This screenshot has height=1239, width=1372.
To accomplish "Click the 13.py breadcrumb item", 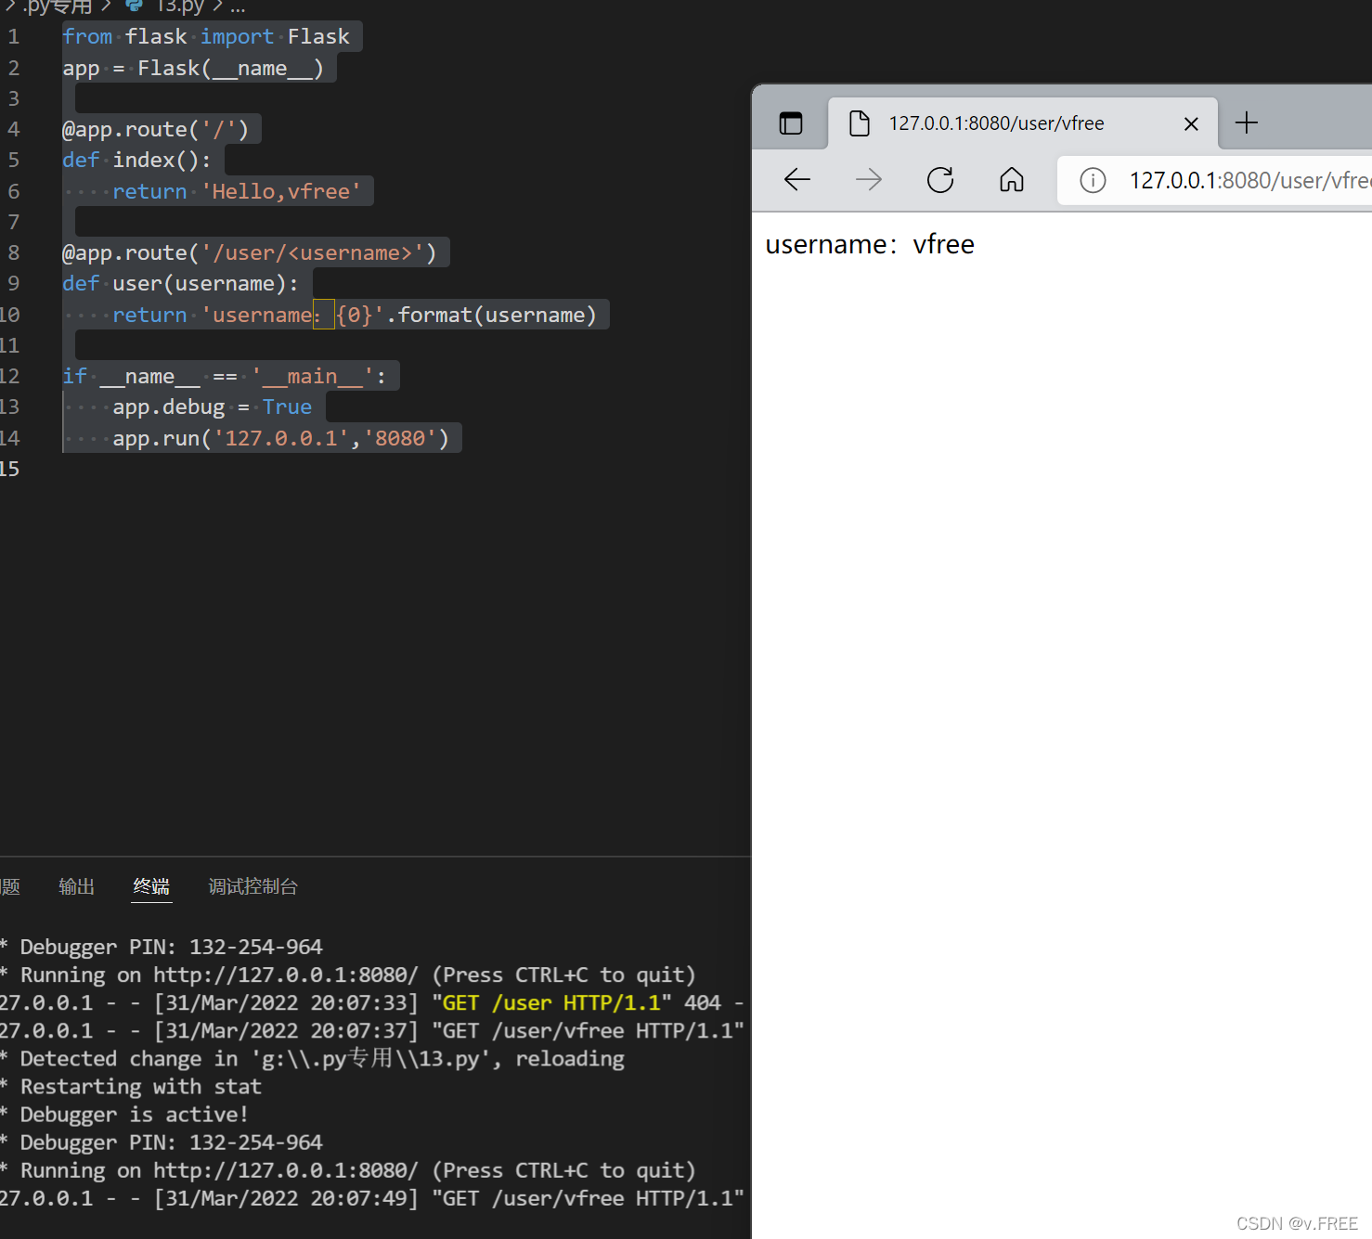I will tap(180, 6).
